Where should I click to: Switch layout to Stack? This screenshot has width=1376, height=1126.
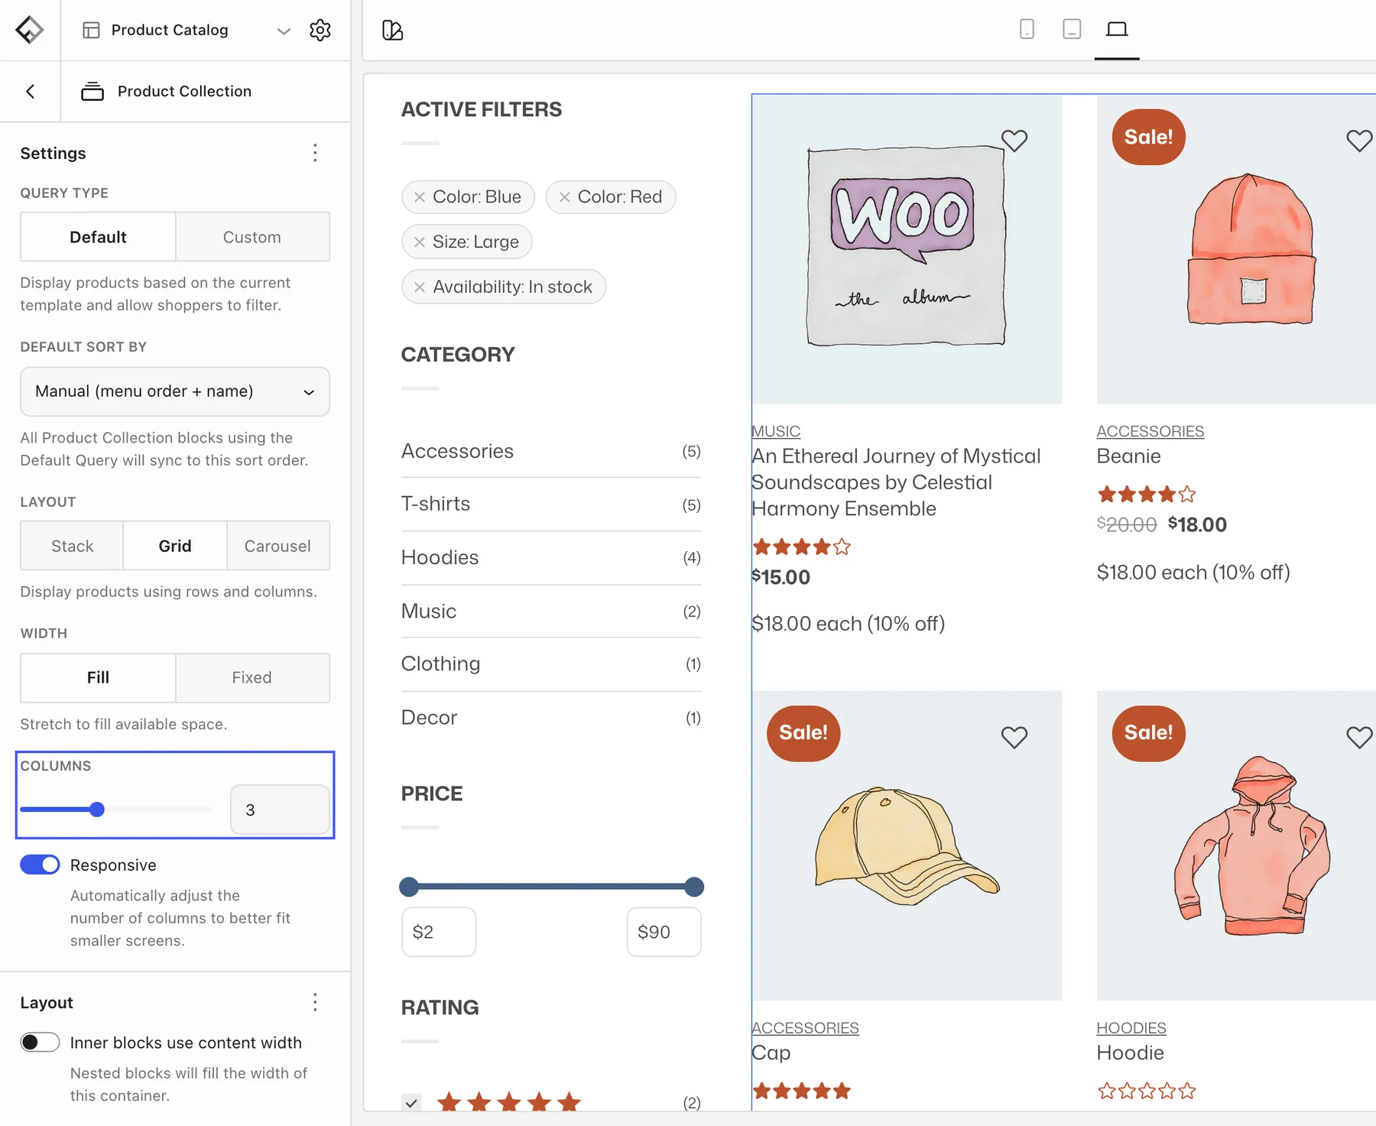coord(72,546)
